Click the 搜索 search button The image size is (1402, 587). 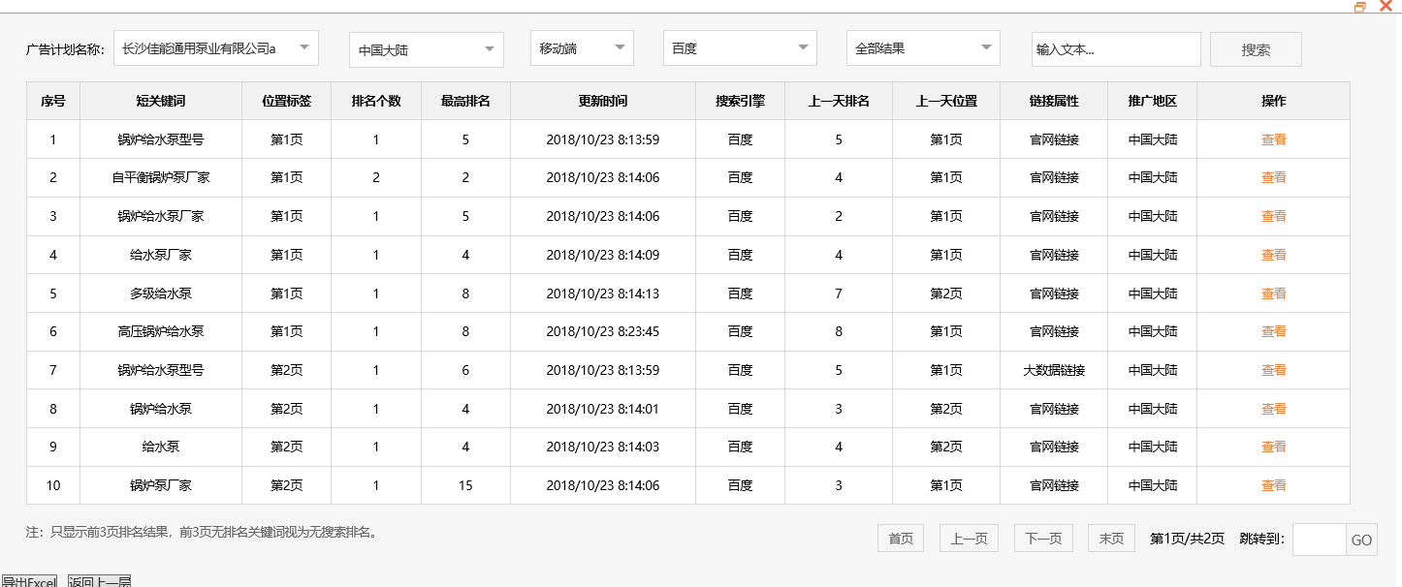(x=1255, y=48)
